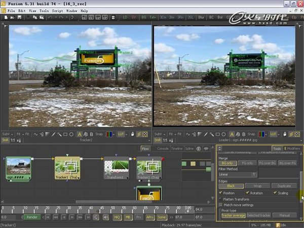This screenshot has width=304, height=228.
Task: Show buffer A in left viewer
Action: coord(80,134)
